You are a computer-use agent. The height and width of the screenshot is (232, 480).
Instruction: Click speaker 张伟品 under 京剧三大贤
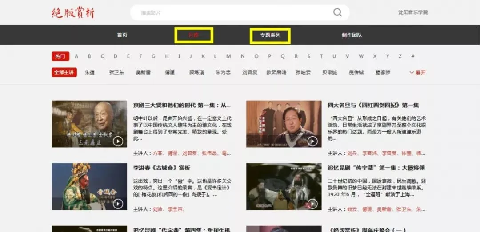point(209,153)
